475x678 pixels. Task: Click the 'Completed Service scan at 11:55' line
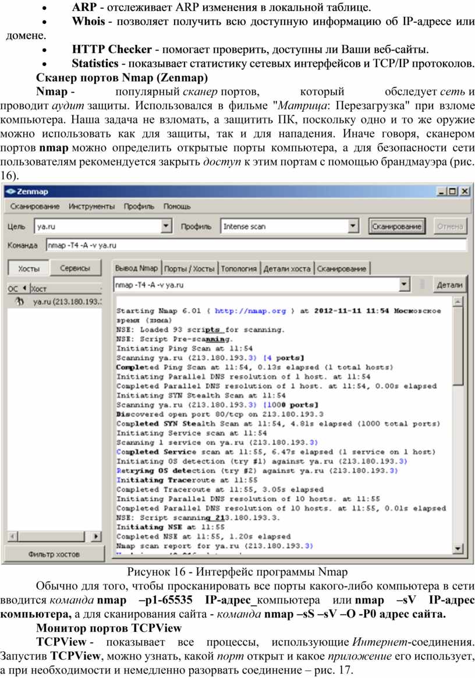point(276,452)
